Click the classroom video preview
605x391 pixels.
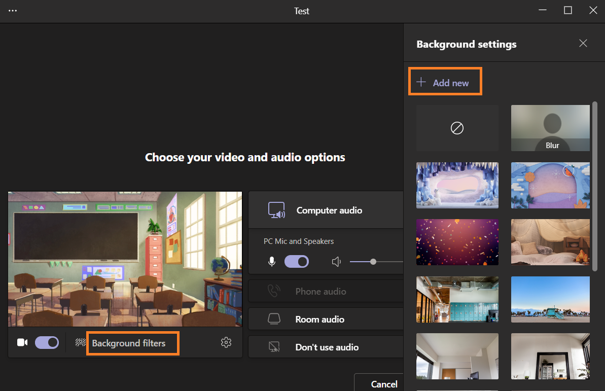(125, 259)
